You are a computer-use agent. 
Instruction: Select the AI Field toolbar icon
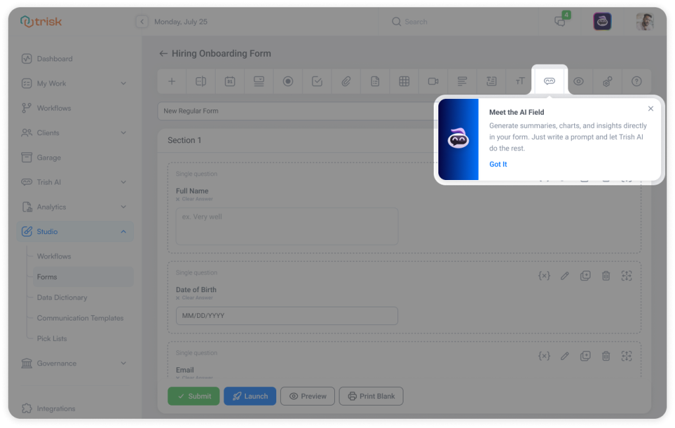pos(549,81)
